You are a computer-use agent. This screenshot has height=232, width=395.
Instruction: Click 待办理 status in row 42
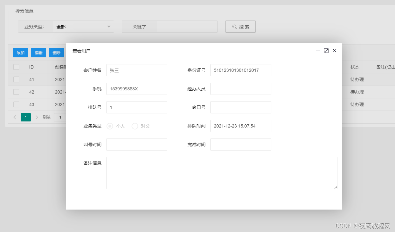tap(357, 92)
